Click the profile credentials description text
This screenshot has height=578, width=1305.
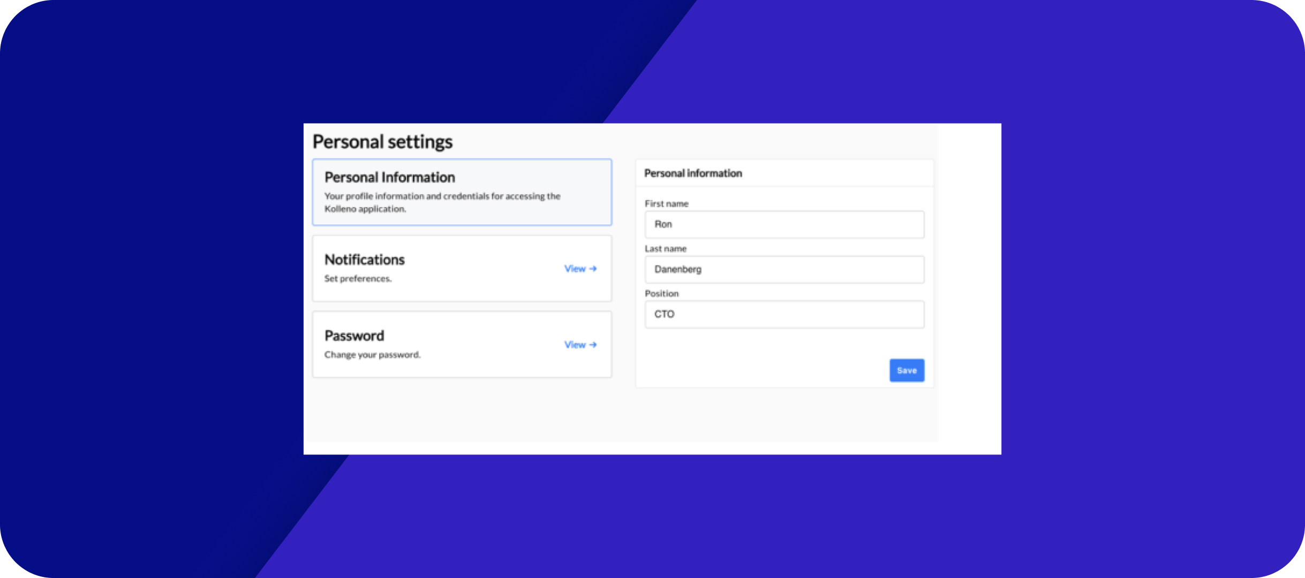pyautogui.click(x=442, y=202)
